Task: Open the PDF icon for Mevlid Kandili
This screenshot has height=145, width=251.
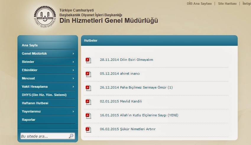Action: tap(88, 102)
